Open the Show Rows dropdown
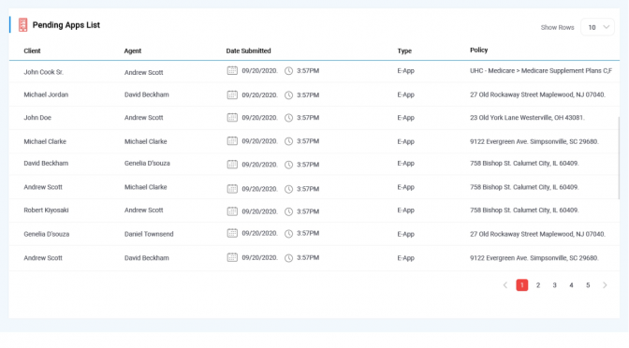Viewport: 629px width, 348px height. [x=597, y=27]
